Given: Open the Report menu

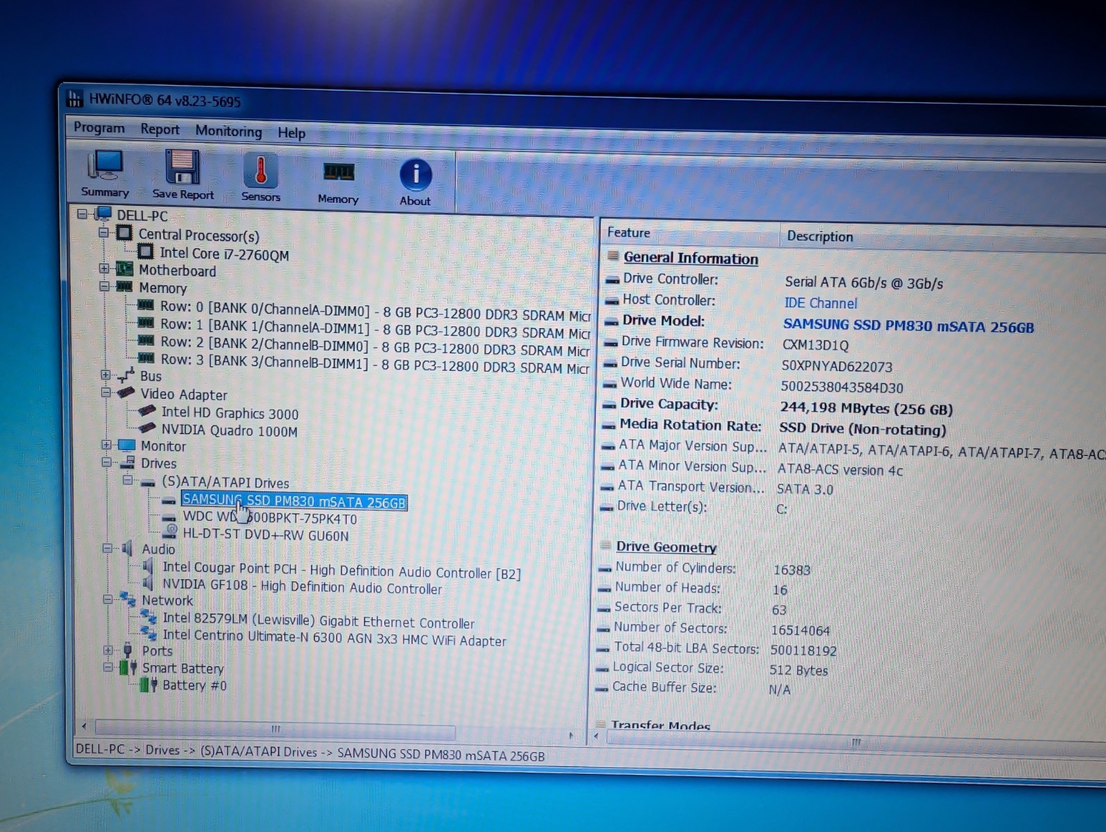Looking at the screenshot, I should tap(160, 129).
